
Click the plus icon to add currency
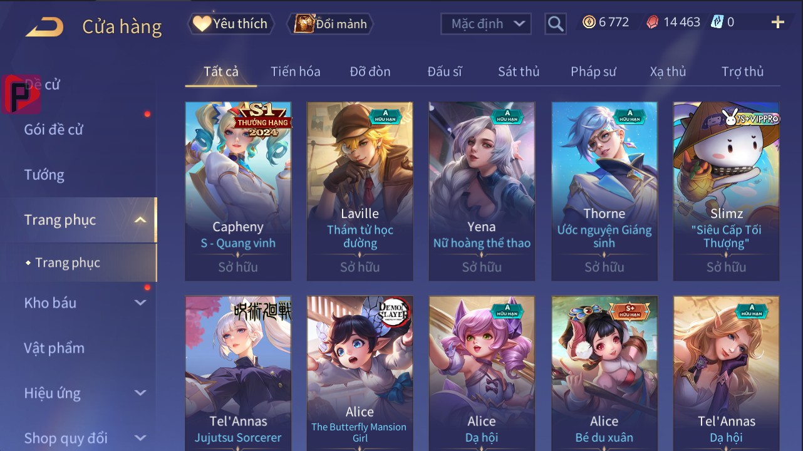click(778, 23)
